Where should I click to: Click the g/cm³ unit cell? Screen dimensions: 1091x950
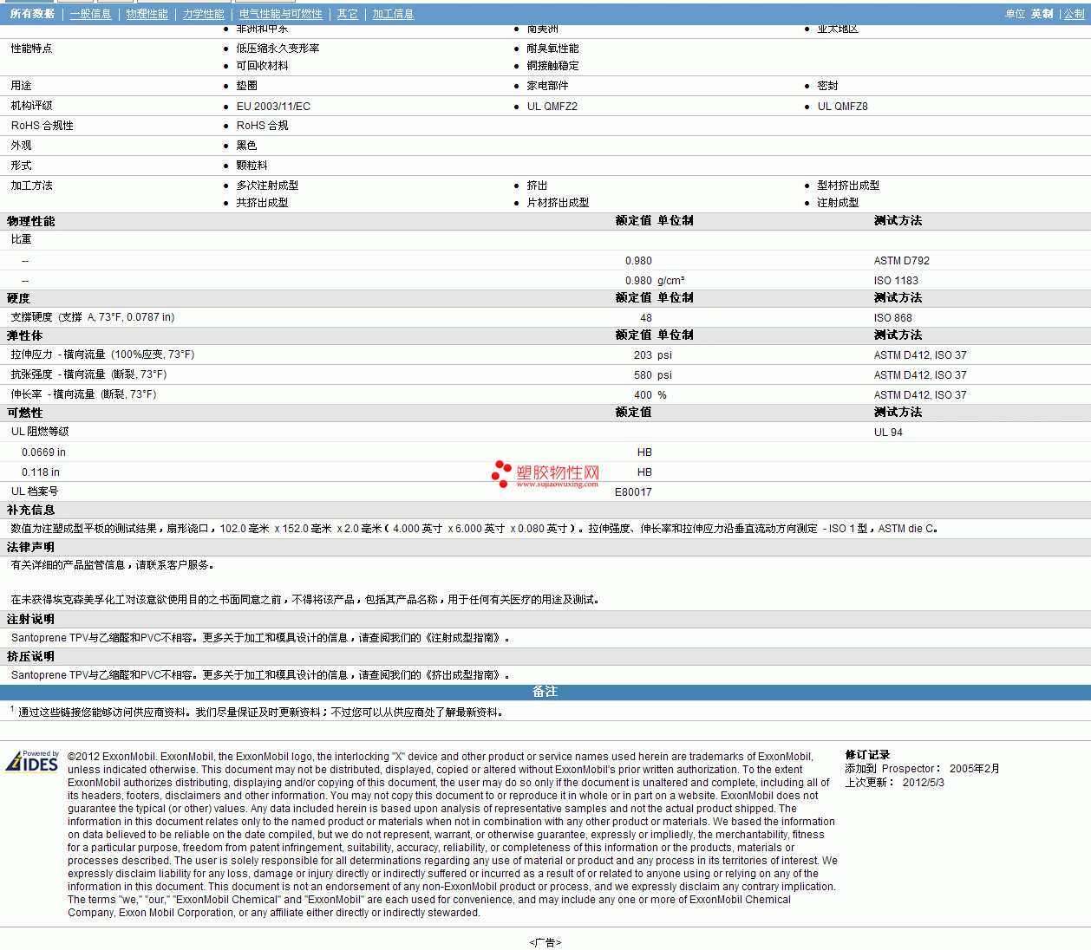pyautogui.click(x=671, y=281)
